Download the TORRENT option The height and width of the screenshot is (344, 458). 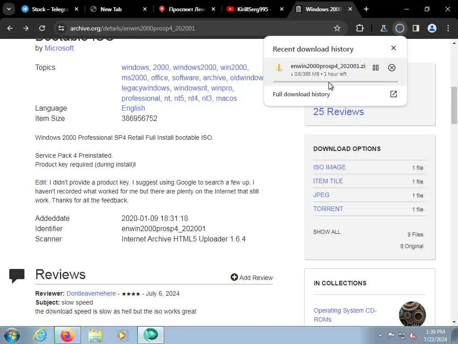click(x=328, y=209)
